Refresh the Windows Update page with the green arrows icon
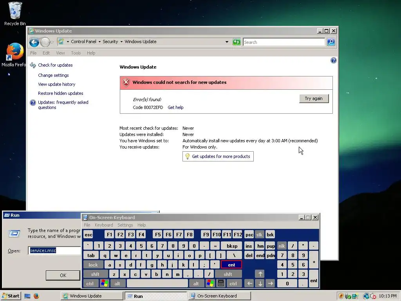 coord(237,42)
